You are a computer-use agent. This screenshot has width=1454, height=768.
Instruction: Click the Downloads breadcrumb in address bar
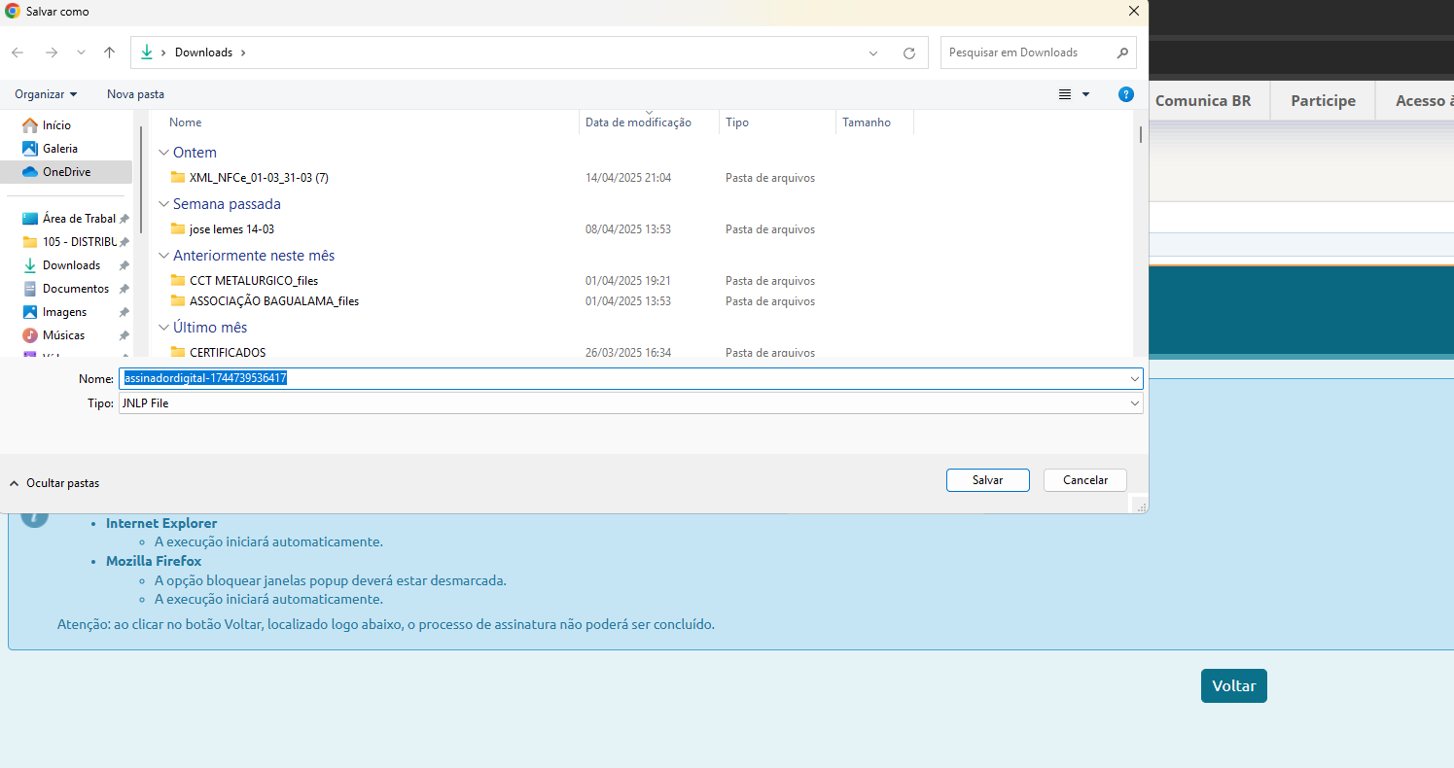[203, 52]
